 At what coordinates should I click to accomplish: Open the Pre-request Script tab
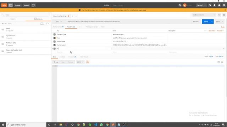[92, 27]
